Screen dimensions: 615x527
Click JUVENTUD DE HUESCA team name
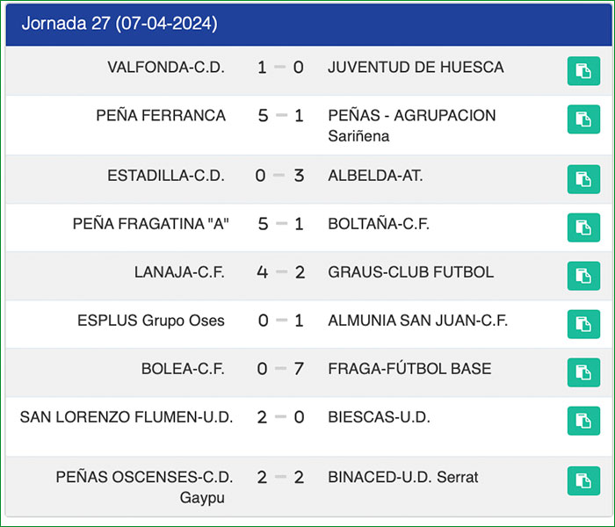pos(416,68)
